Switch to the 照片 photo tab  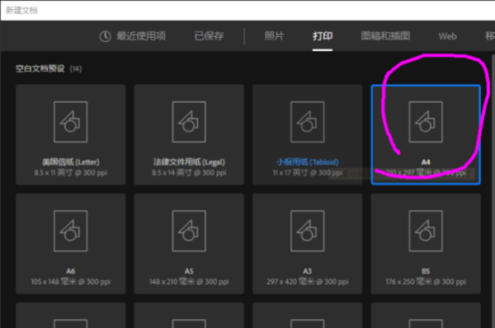[x=274, y=36]
